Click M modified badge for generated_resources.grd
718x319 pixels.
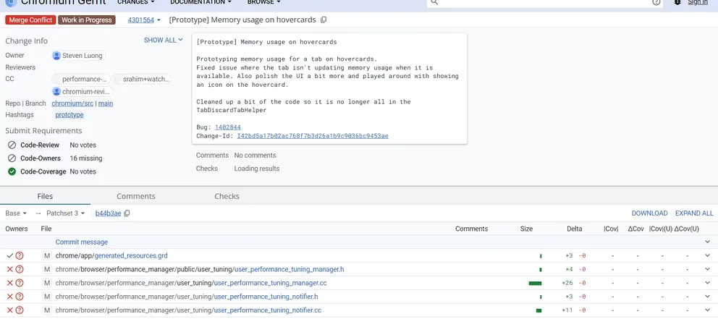click(47, 256)
